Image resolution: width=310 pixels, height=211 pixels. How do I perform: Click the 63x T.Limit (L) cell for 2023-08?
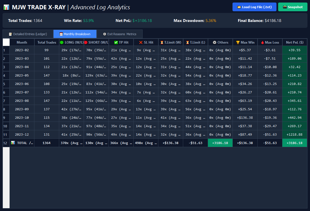click(195, 101)
